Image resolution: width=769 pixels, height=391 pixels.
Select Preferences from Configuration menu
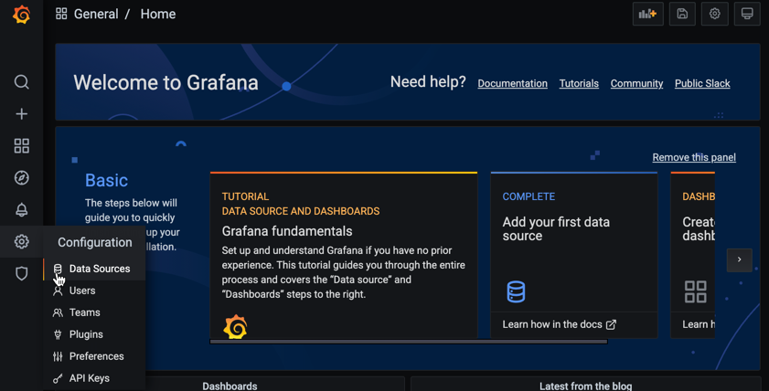tap(95, 356)
